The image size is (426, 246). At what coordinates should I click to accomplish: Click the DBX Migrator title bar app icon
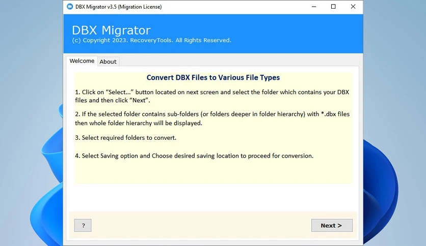(x=70, y=7)
